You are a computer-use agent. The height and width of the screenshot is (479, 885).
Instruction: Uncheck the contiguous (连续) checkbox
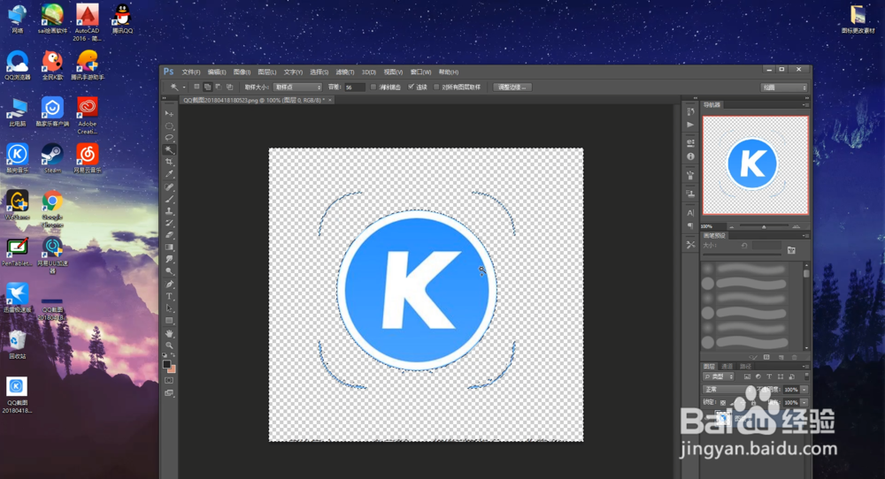(x=411, y=87)
